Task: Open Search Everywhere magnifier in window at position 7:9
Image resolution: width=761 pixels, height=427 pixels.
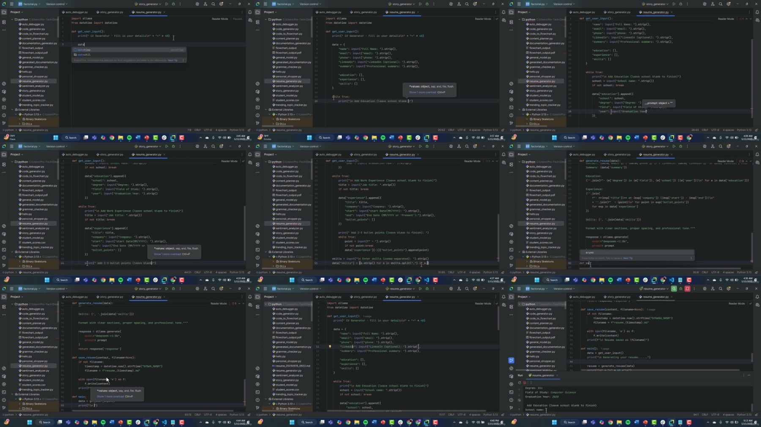Action: [213, 4]
